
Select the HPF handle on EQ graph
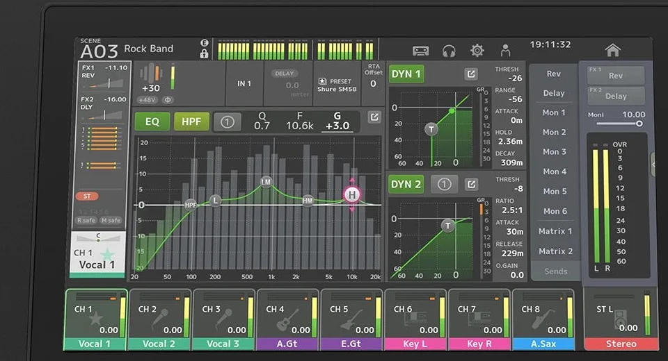pyautogui.click(x=191, y=205)
